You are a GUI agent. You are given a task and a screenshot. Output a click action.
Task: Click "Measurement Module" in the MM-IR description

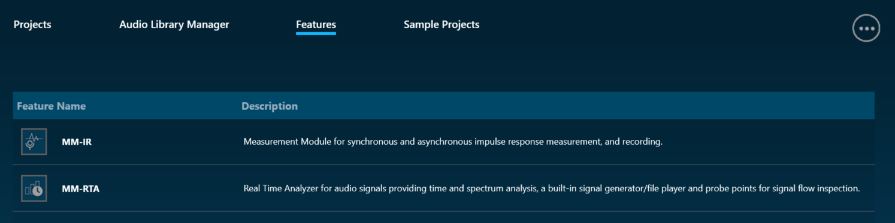tap(287, 142)
